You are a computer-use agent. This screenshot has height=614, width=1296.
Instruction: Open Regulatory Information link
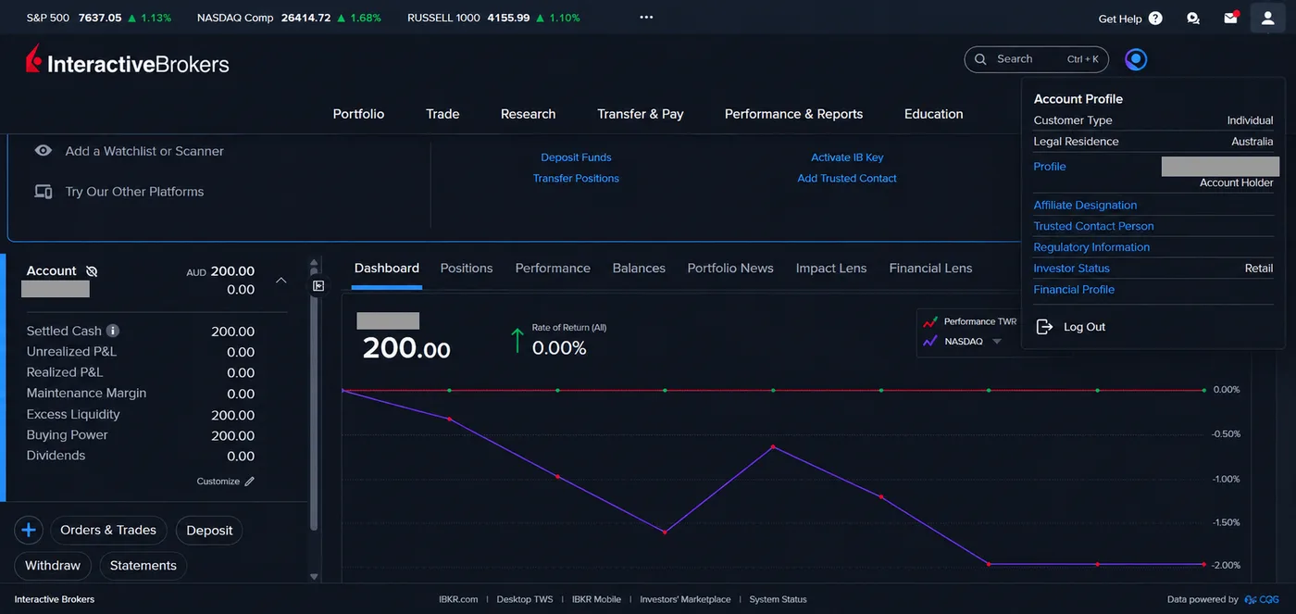pyautogui.click(x=1091, y=247)
